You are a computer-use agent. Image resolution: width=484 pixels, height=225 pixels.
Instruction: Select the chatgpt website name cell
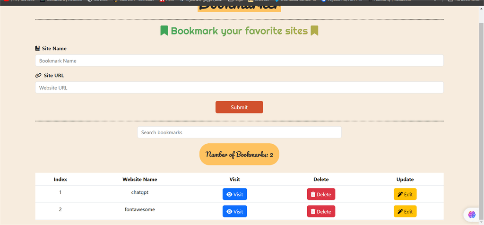click(140, 192)
